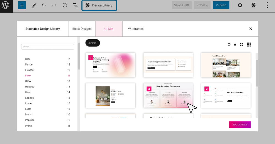Pick the Hear From Our Customers design

coord(168,95)
